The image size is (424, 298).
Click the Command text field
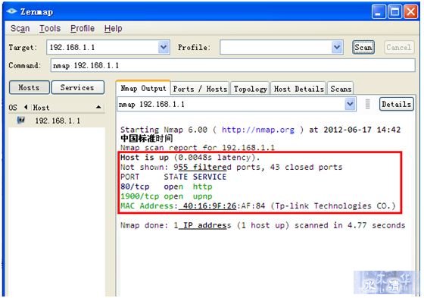point(233,65)
